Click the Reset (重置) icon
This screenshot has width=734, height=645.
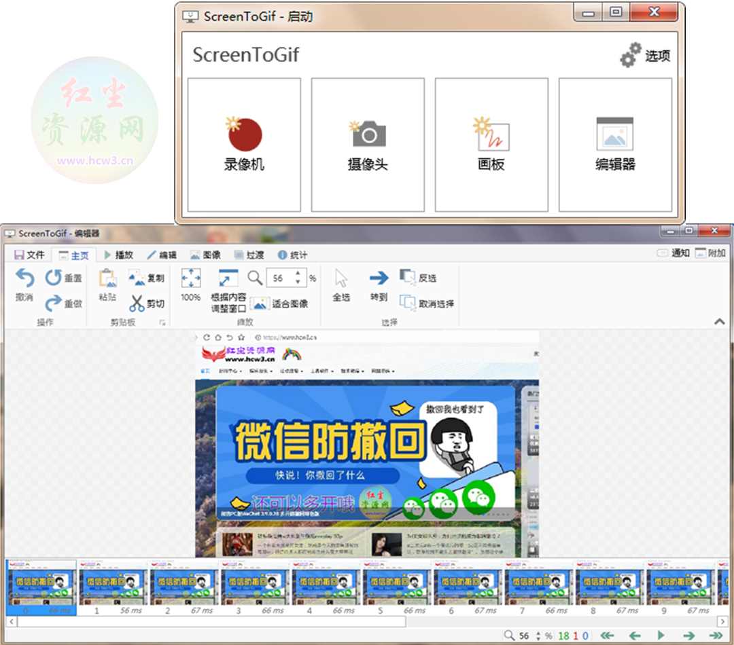(x=54, y=278)
